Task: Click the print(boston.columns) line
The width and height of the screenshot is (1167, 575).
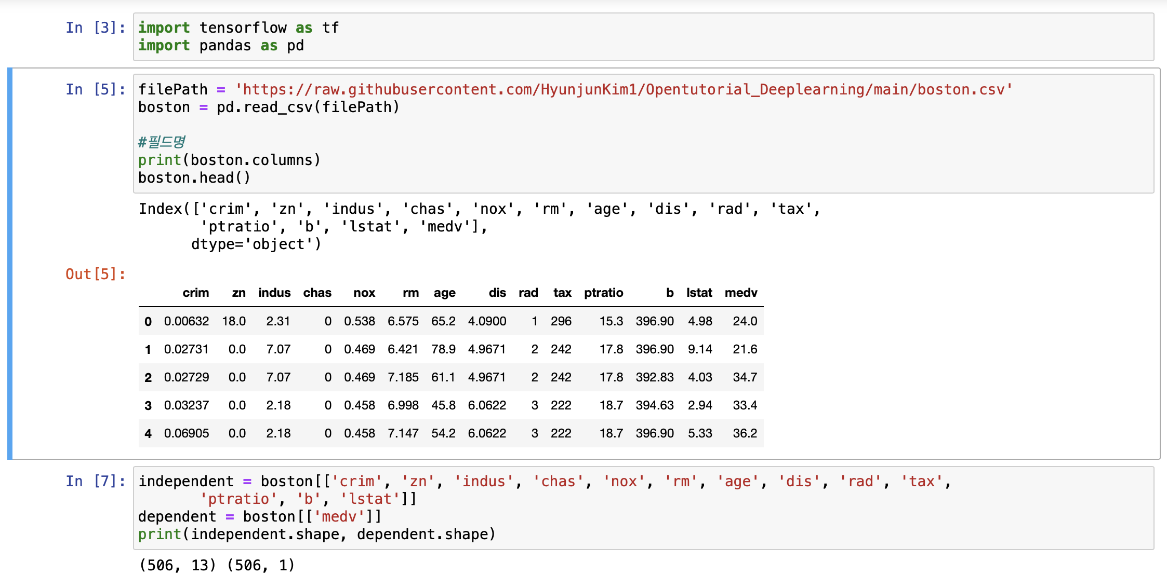Action: click(229, 160)
